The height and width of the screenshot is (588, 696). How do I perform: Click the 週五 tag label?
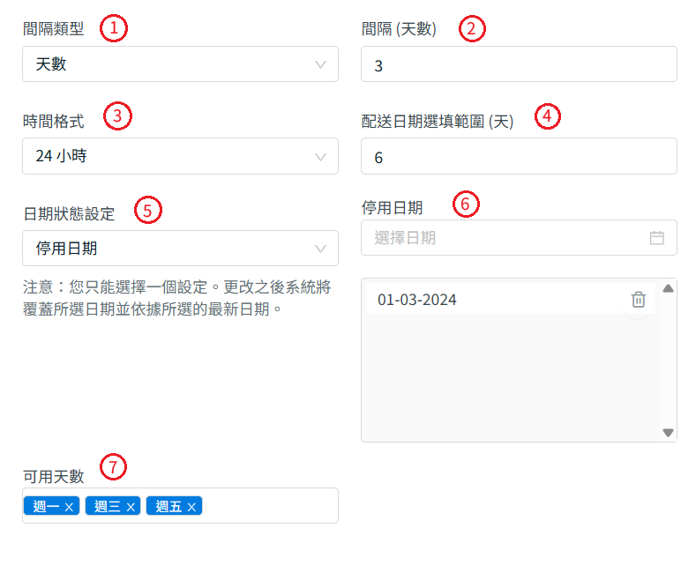(x=168, y=506)
